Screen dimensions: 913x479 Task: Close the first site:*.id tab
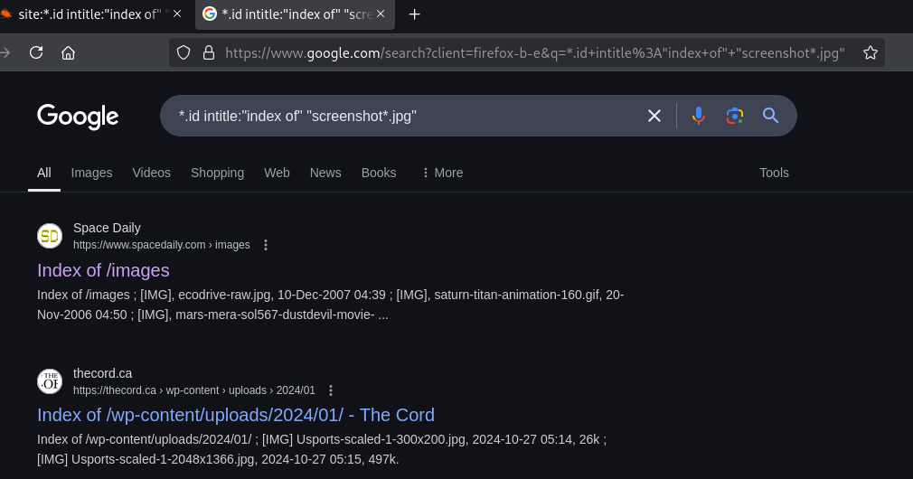(177, 14)
